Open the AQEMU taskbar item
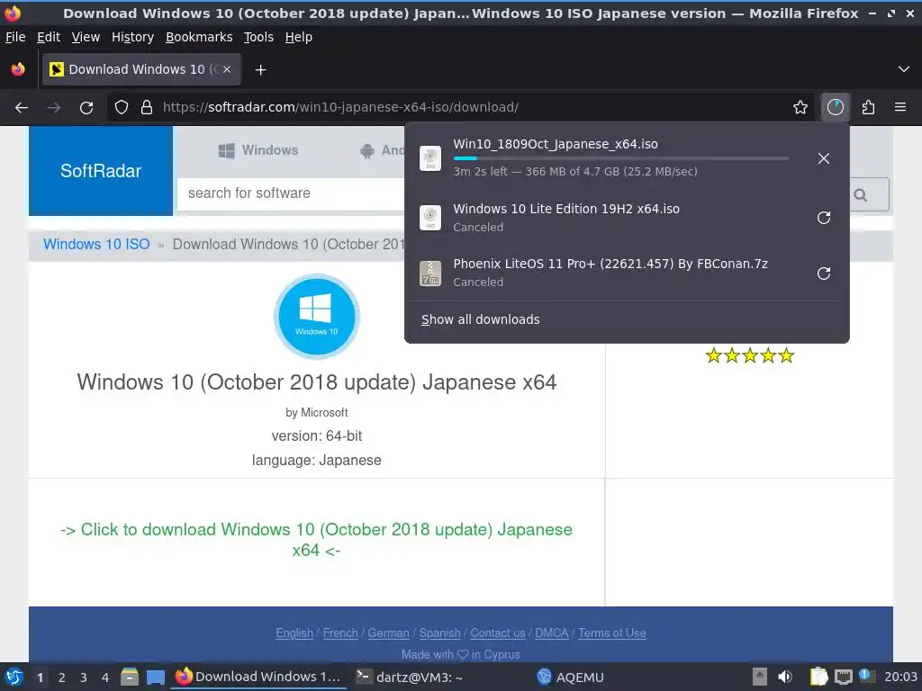 570,678
